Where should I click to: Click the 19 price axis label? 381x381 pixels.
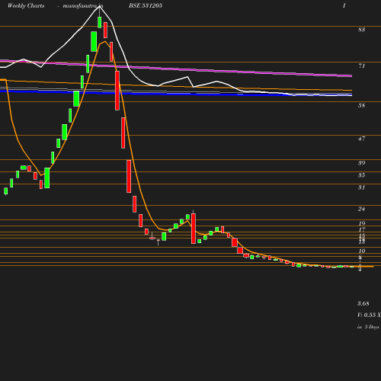(362, 223)
